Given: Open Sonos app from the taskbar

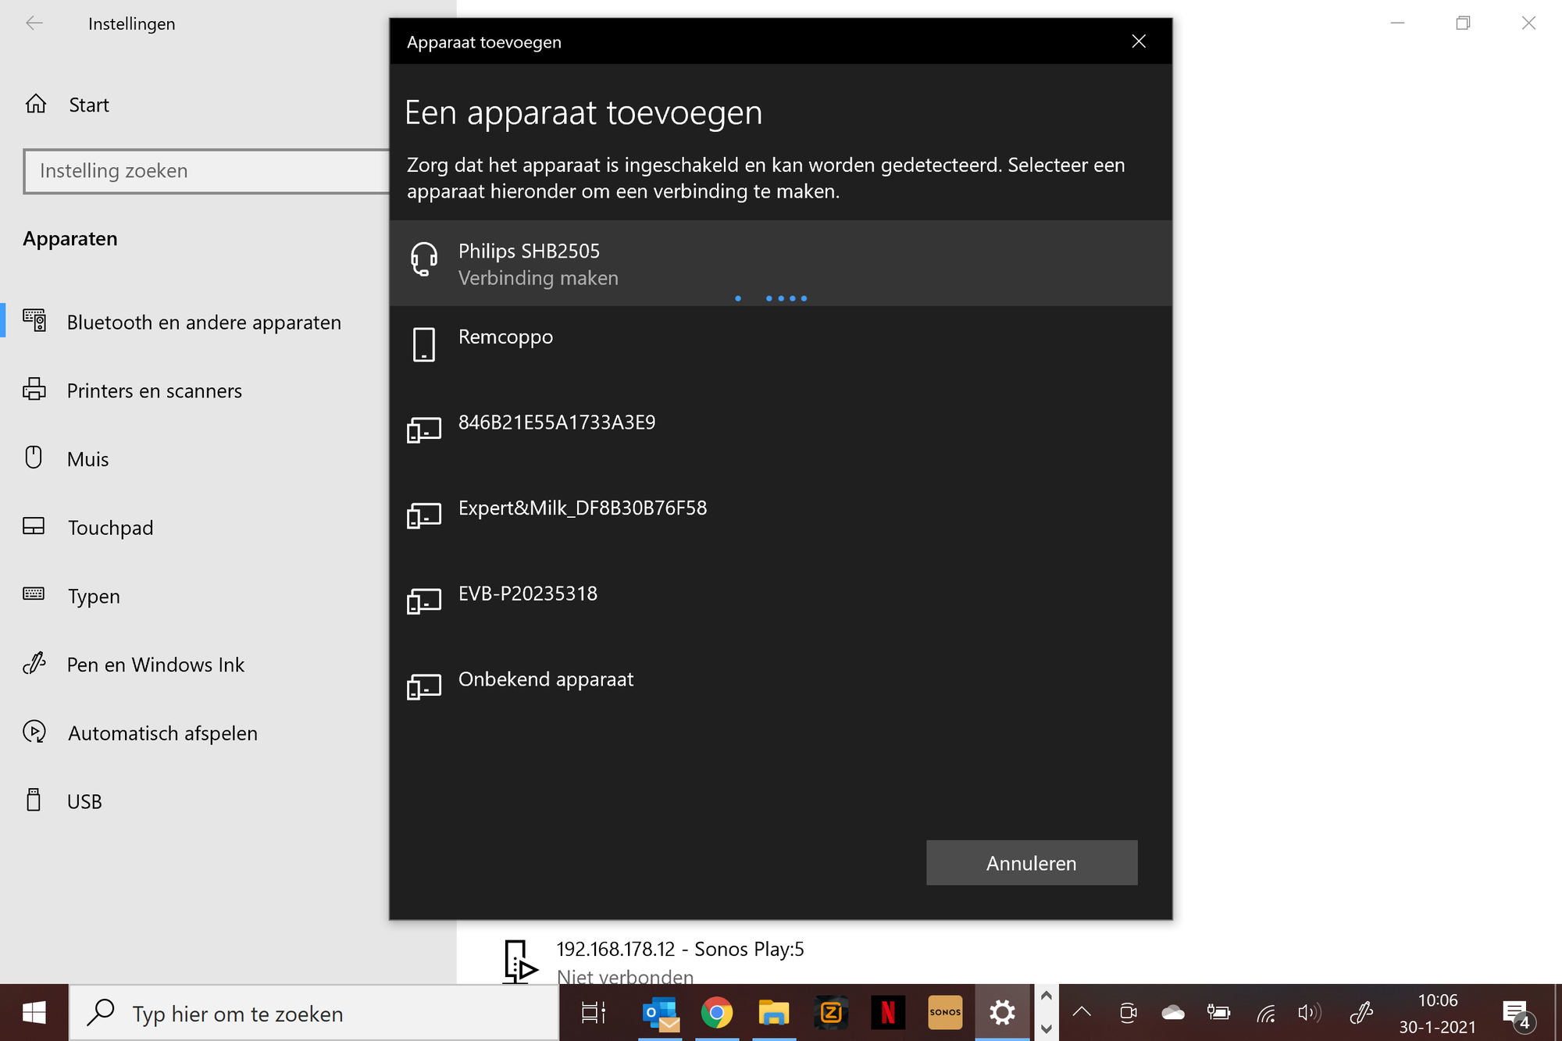Looking at the screenshot, I should [945, 1014].
